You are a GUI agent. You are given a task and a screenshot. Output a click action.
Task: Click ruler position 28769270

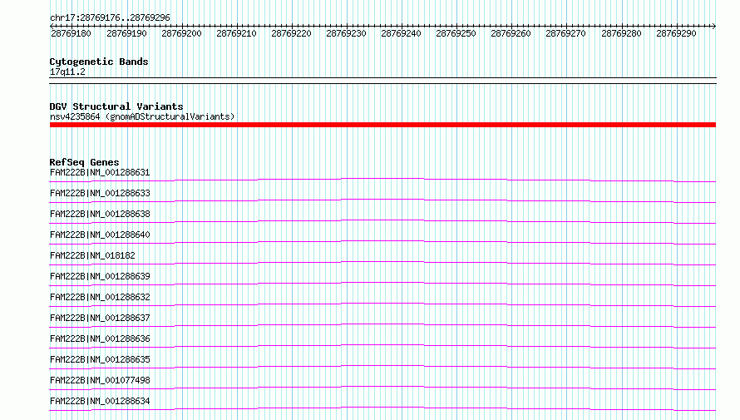tap(565, 33)
